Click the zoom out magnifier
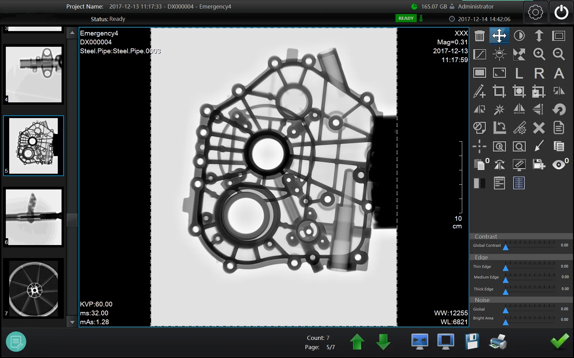The width and height of the screenshot is (574, 358). (559, 54)
